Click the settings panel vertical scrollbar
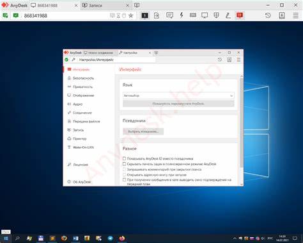 pyautogui.click(x=242, y=123)
